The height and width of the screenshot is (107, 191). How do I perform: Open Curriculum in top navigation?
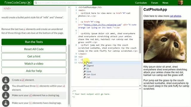141,3
